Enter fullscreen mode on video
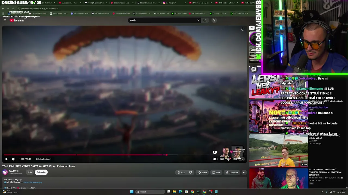Image resolution: width=348 pixels, height=195 pixels. pos(241,159)
